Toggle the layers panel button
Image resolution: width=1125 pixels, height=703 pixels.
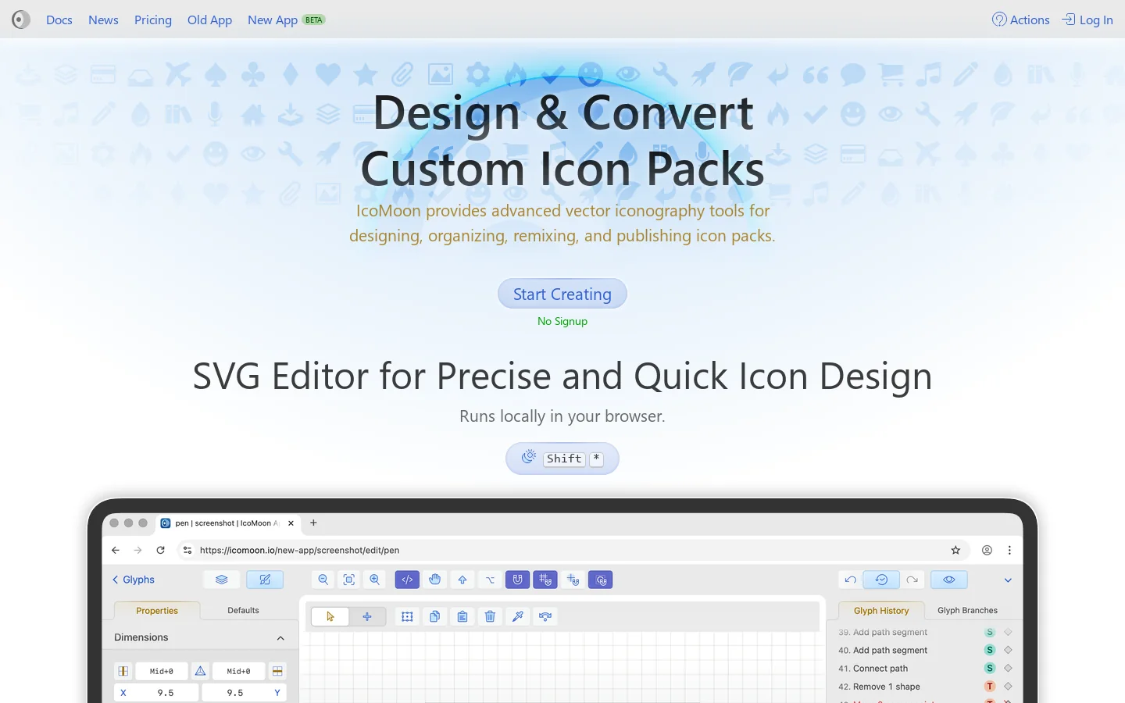[x=222, y=580]
